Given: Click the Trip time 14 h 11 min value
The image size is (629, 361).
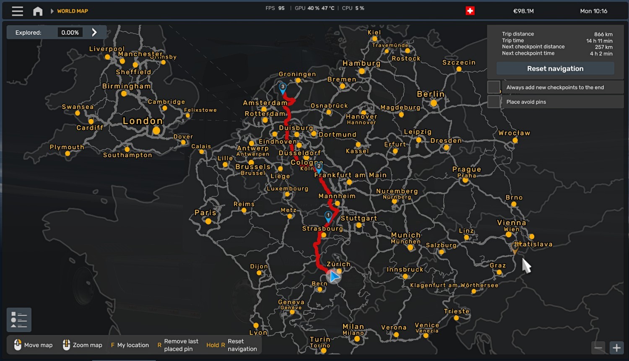Looking at the screenshot, I should click(x=599, y=41).
